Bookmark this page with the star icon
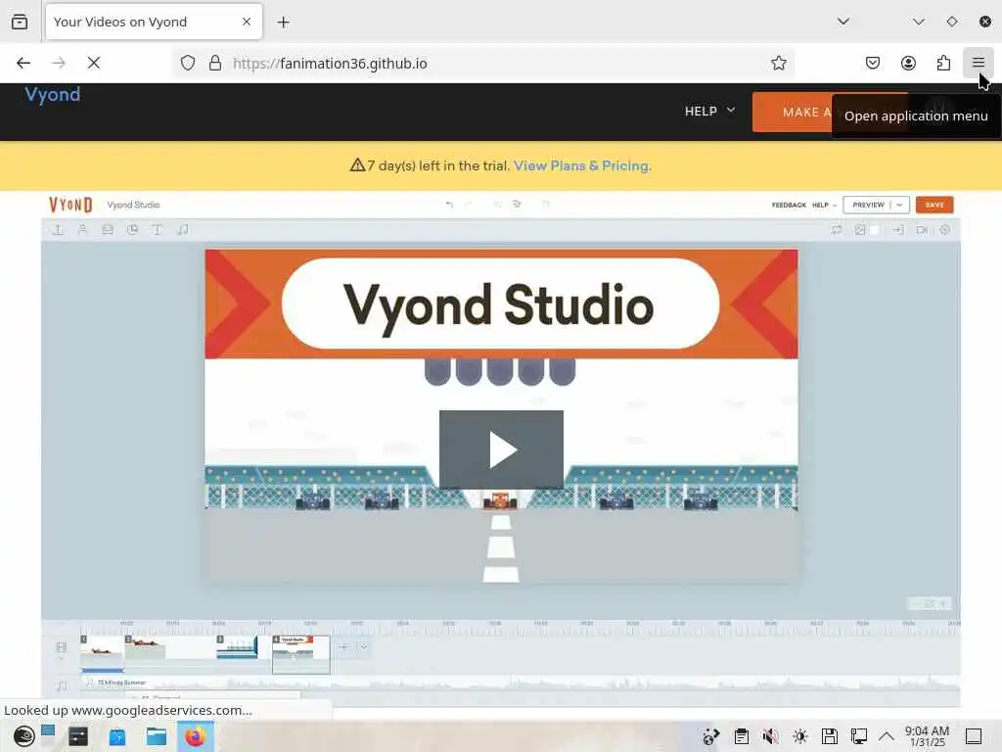Image resolution: width=1002 pixels, height=752 pixels. (x=778, y=63)
